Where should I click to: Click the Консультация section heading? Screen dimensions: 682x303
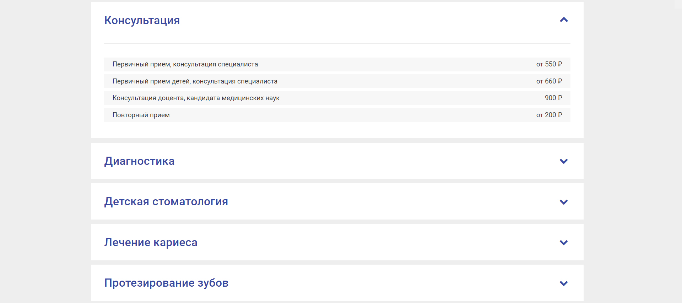(142, 21)
